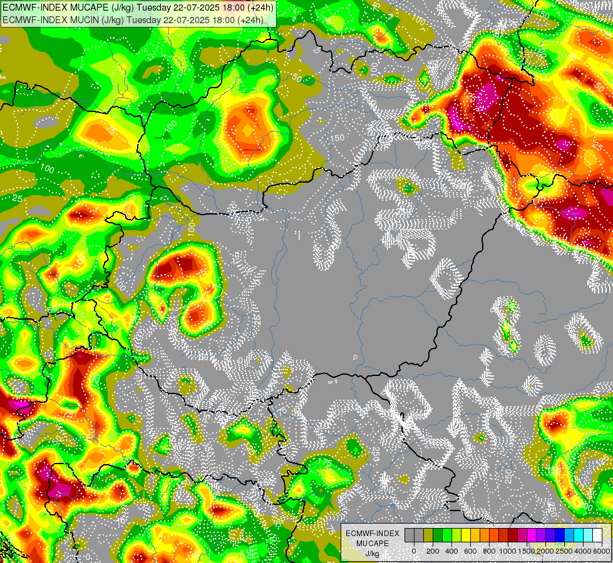Screen dimensions: 613x563
Task: Select the amber legend swatch after yellow
Action: (x=475, y=535)
